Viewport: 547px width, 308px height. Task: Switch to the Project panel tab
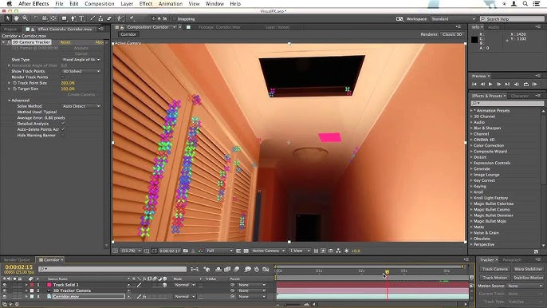10,30
